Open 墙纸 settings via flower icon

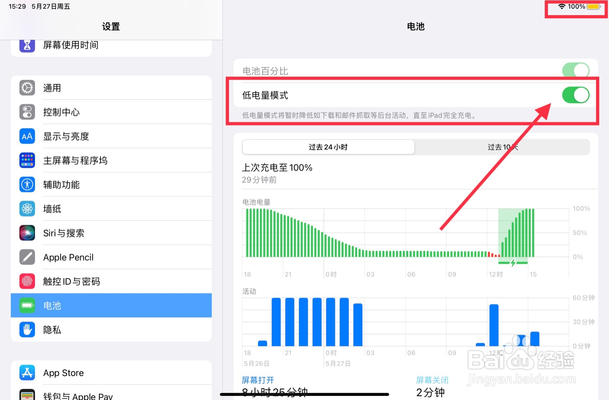pyautogui.click(x=27, y=209)
